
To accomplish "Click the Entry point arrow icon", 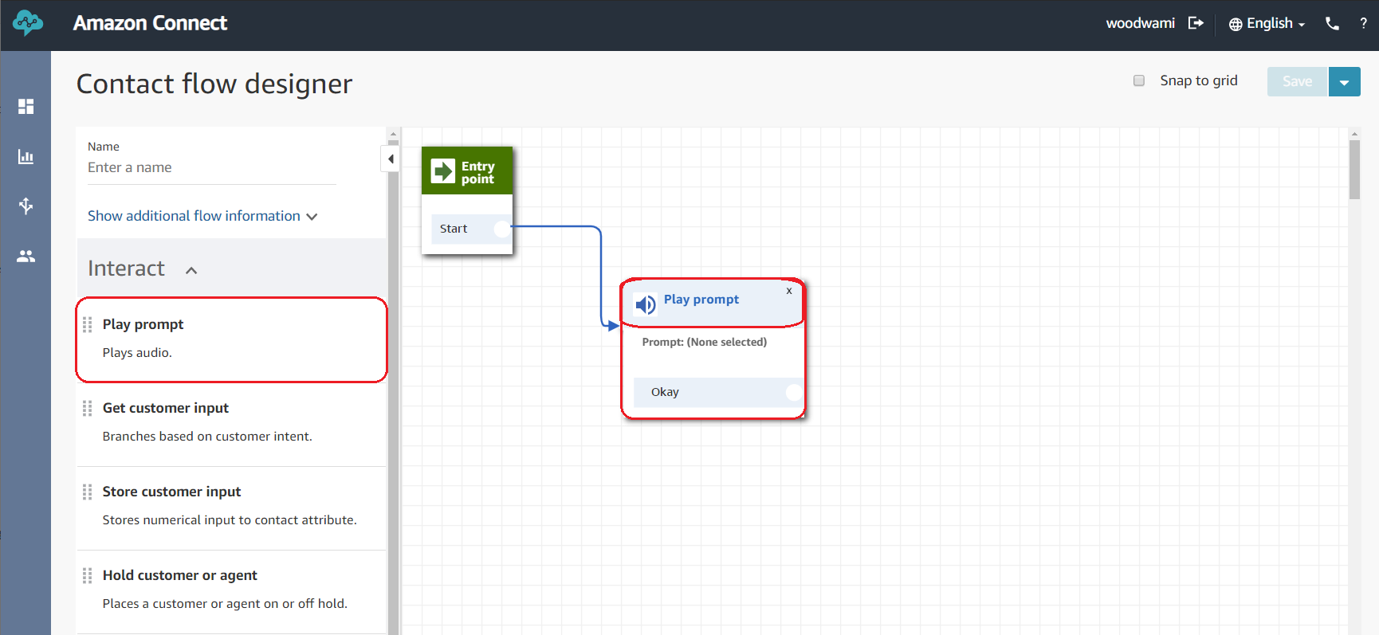I will click(442, 171).
